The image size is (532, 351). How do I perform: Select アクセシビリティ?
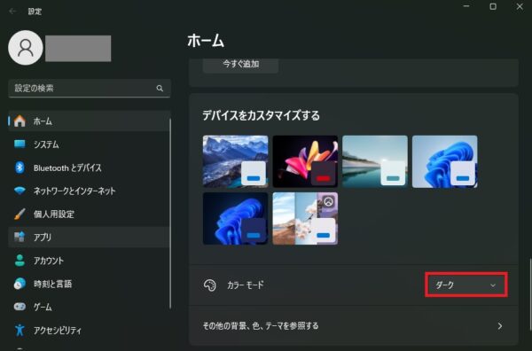[89, 330]
